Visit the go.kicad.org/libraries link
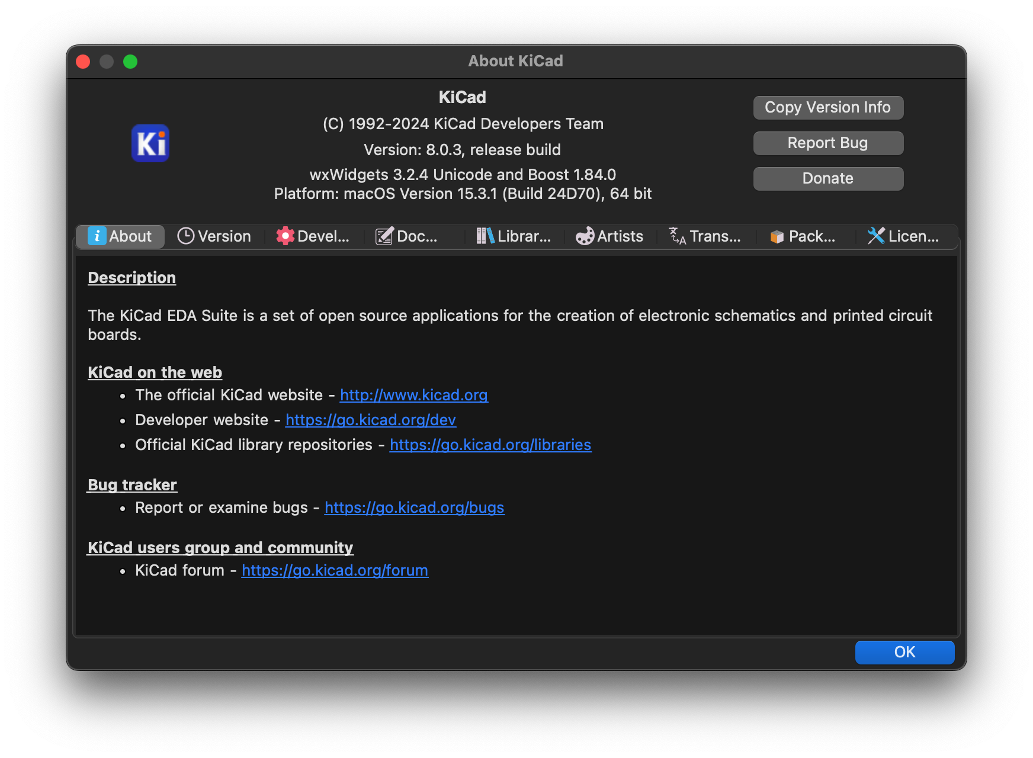Viewport: 1033px width, 758px height. 490,445
